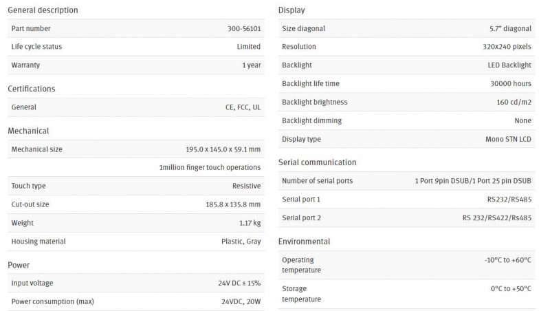This screenshot has height=311, width=550.
Task: Select the Part number 300-56101 value
Action: pyautogui.click(x=244, y=28)
